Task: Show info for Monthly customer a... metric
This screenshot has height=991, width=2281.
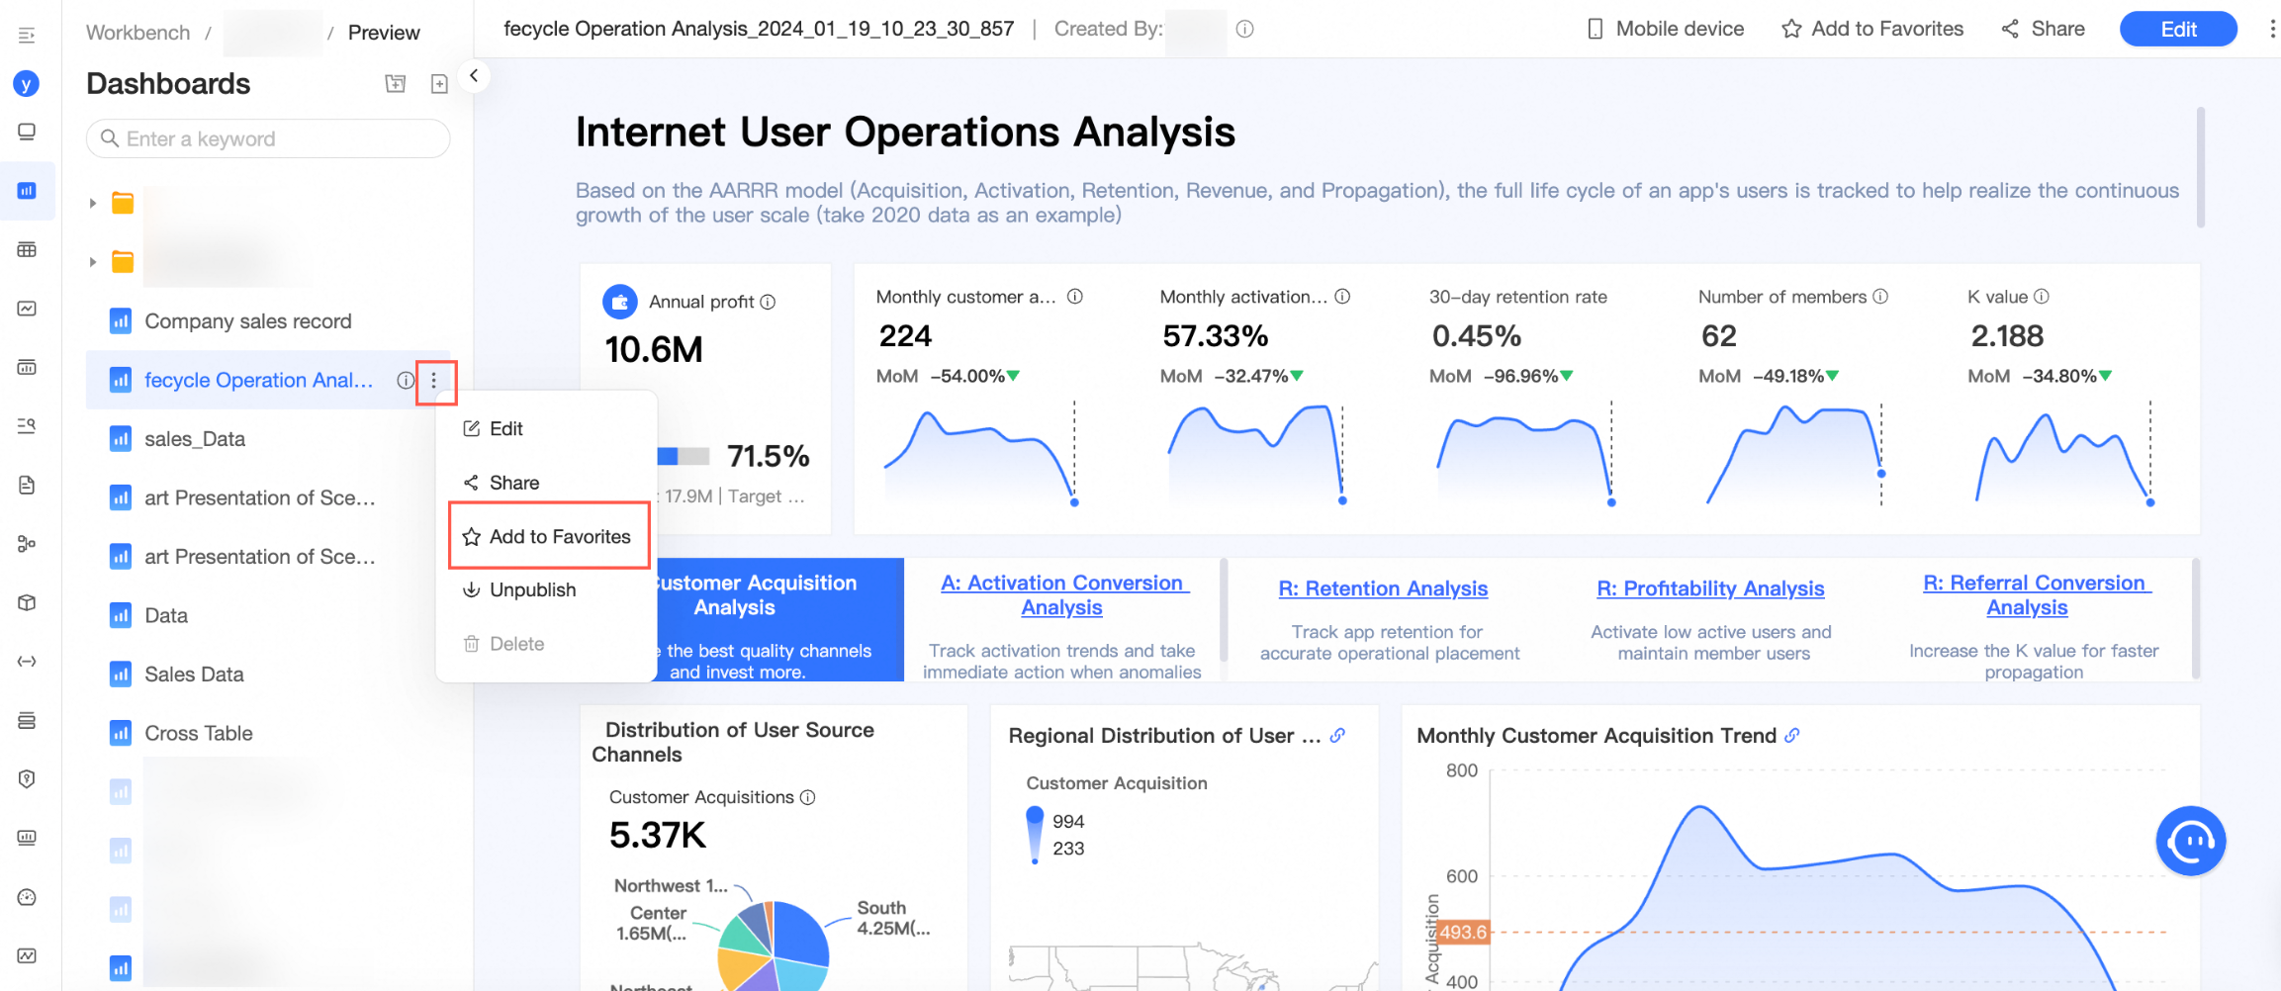Action: [x=1075, y=297]
